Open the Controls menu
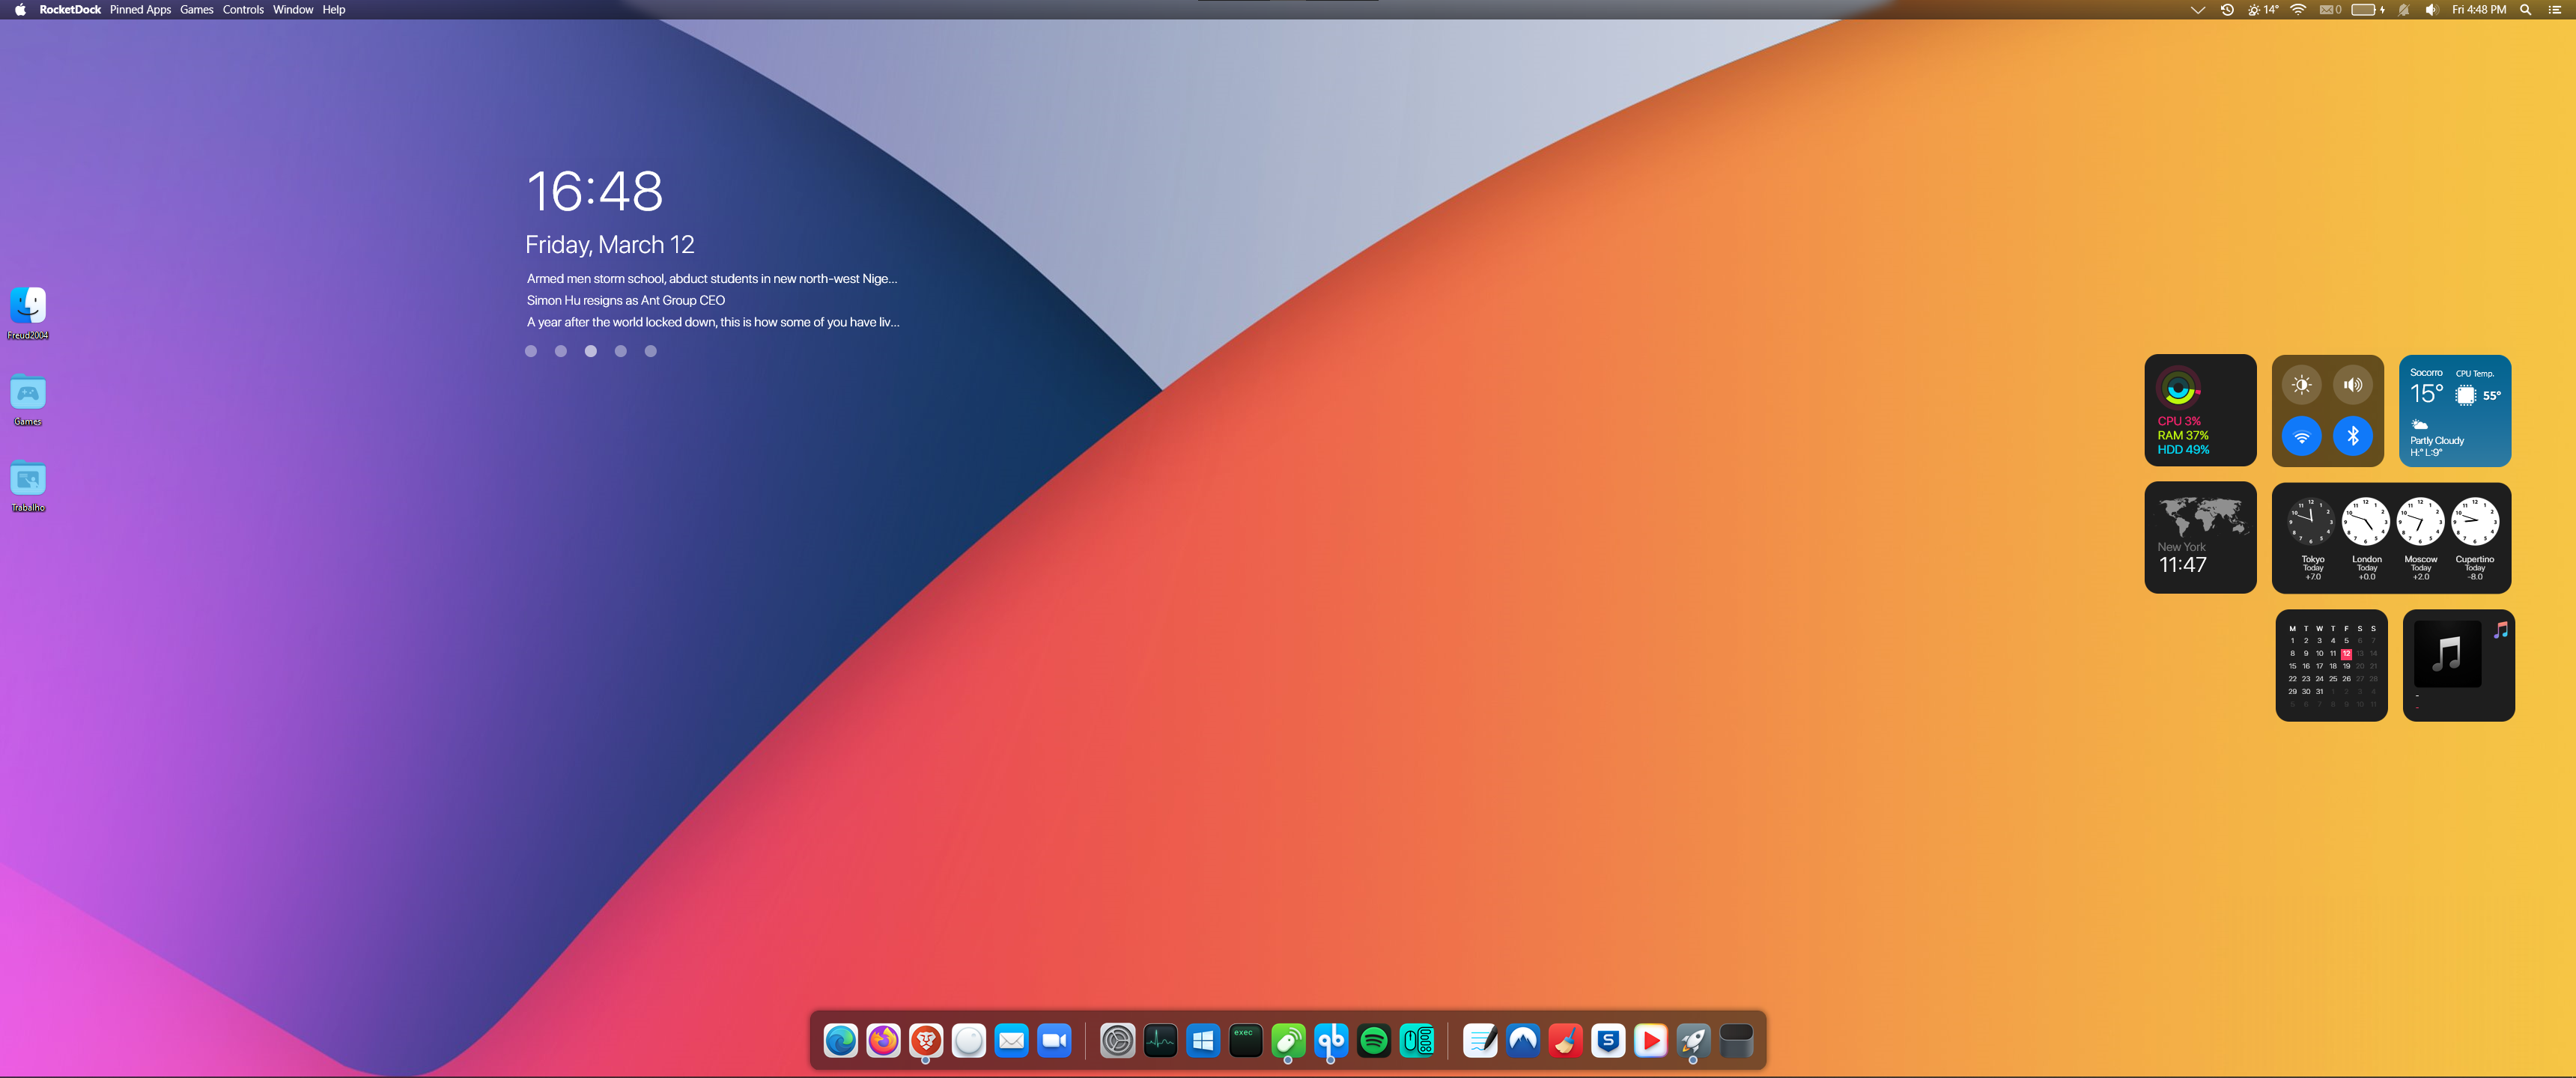2576x1078 pixels. point(243,10)
